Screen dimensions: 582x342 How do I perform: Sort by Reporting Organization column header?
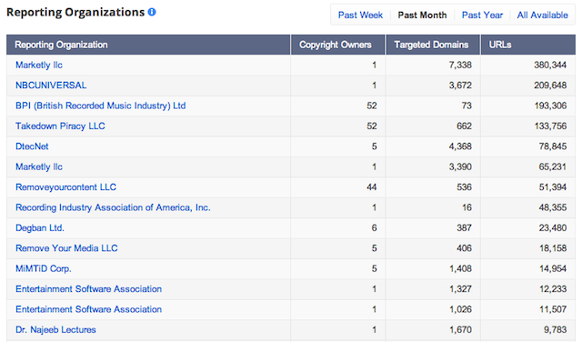point(61,45)
